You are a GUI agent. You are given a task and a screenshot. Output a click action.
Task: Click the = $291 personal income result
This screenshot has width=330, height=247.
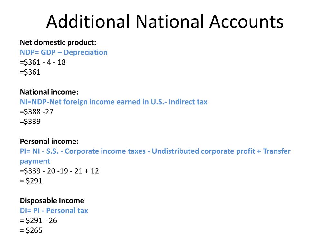click(x=31, y=181)
